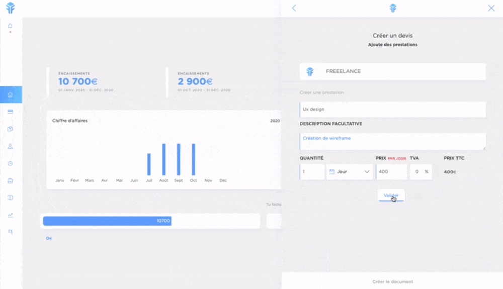Expand the Jour unit dropdown
Viewport: 503px width, 289px height.
[350, 172]
